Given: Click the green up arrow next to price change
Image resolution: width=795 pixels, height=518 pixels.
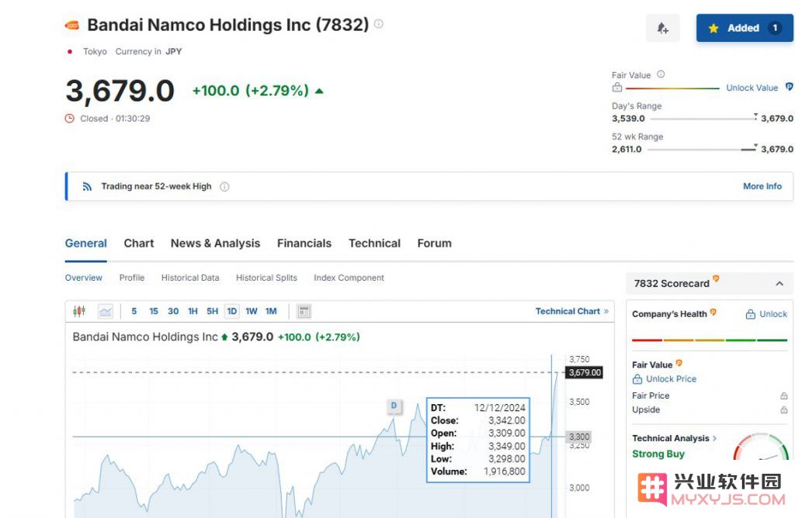Looking at the screenshot, I should (x=319, y=92).
